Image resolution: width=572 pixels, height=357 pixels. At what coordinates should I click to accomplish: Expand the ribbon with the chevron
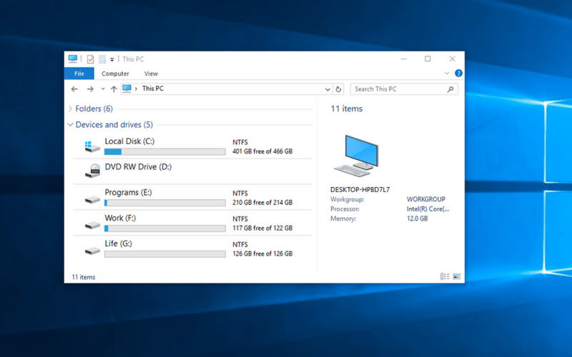pos(447,74)
